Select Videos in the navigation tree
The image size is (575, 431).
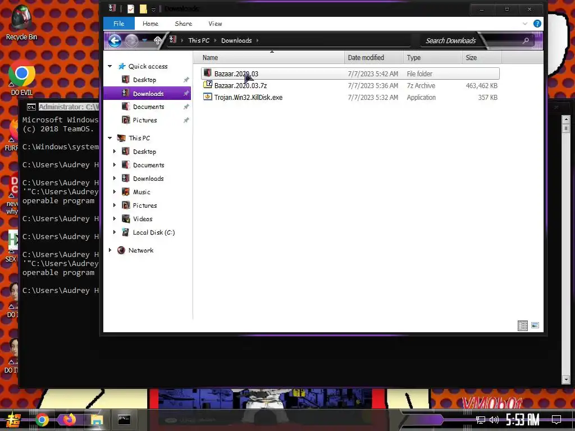point(143,219)
